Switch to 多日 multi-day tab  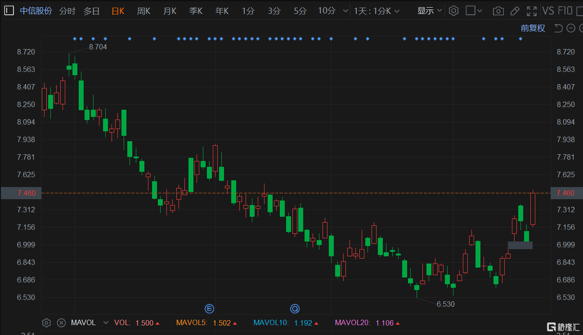point(92,11)
